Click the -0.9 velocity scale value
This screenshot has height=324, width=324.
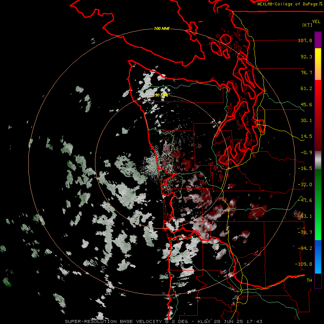[x=306, y=153]
